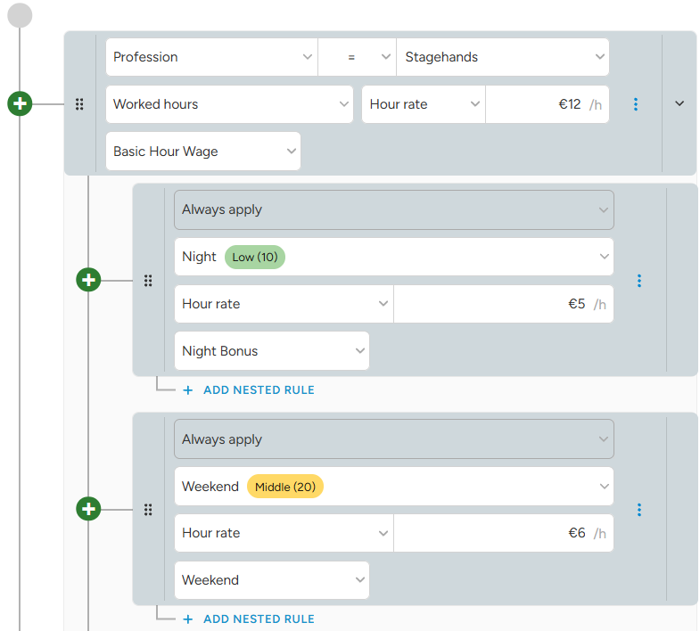Open the equals operator dropdown
This screenshot has height=631, width=700.
click(358, 57)
